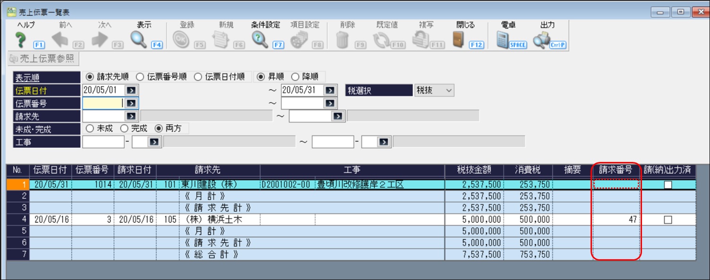Viewport: 710px width, 280px height.
Task: Click the 登録 register icon
Action: pyautogui.click(x=180, y=40)
